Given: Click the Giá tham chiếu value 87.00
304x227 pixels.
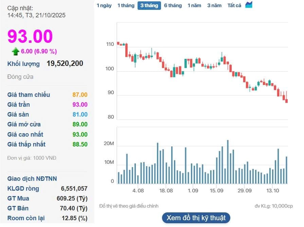Looking at the screenshot, I should (x=80, y=95).
